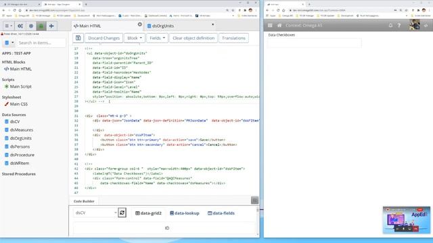This screenshot has height=243, width=433.
Task: Open the dsWFItem data source
Action: click(x=17, y=163)
